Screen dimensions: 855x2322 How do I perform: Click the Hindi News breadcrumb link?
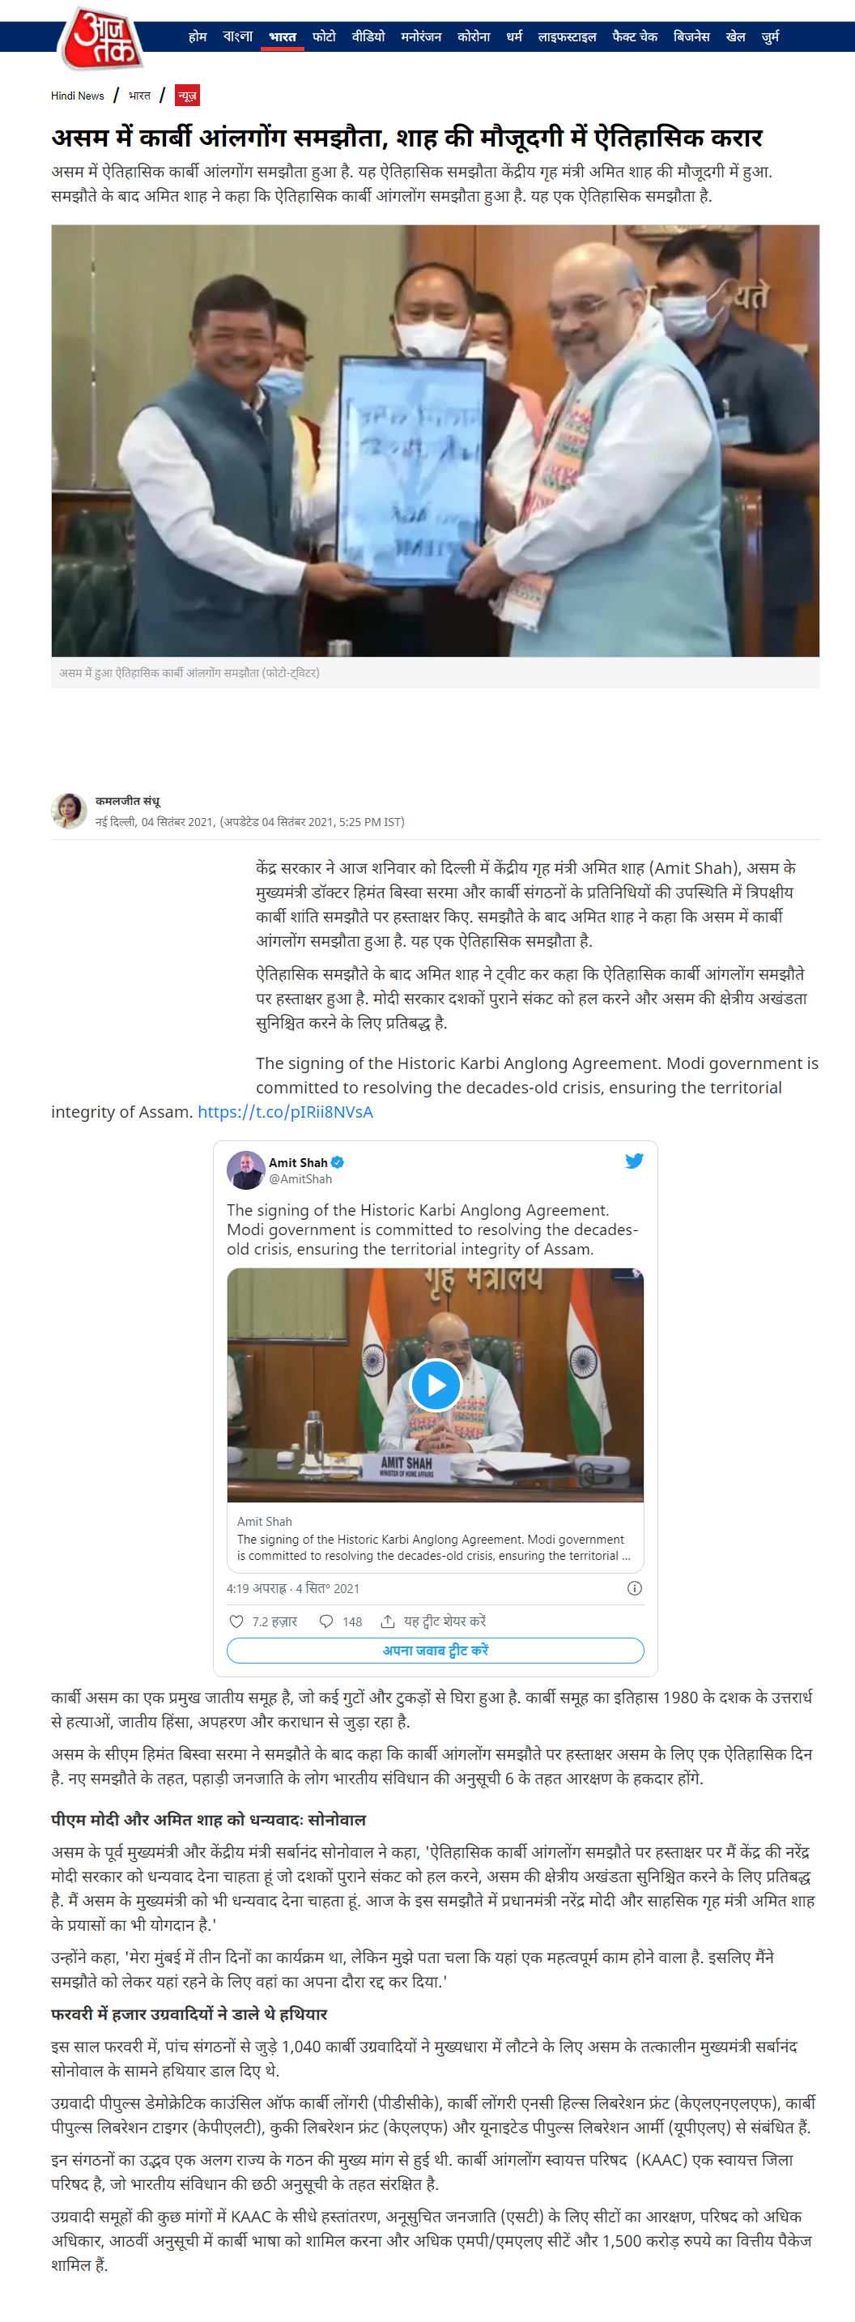[x=78, y=96]
